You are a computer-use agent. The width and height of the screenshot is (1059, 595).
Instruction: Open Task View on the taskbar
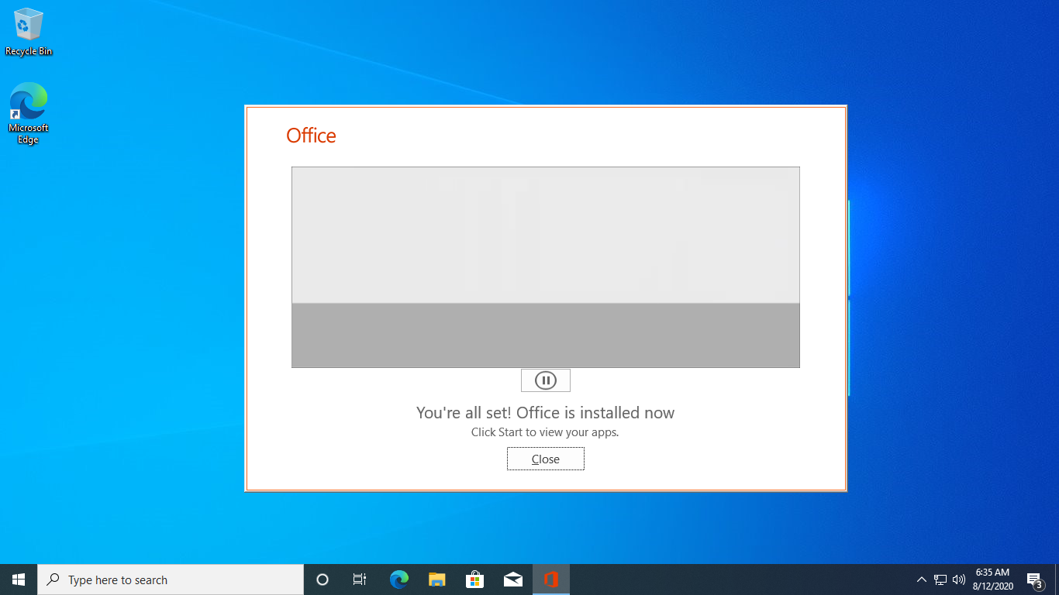click(360, 580)
